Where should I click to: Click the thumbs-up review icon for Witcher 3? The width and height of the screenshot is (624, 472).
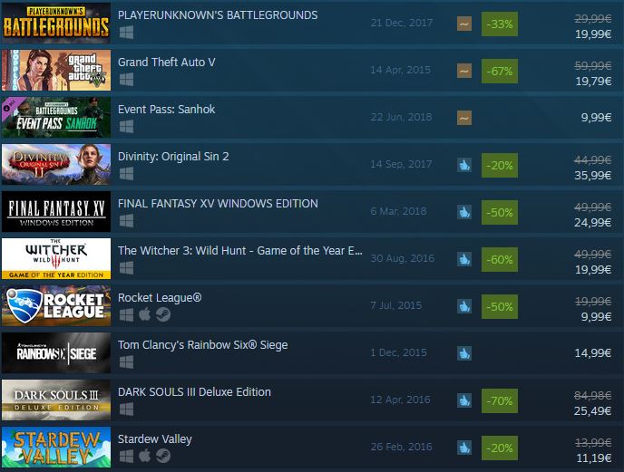(x=464, y=259)
